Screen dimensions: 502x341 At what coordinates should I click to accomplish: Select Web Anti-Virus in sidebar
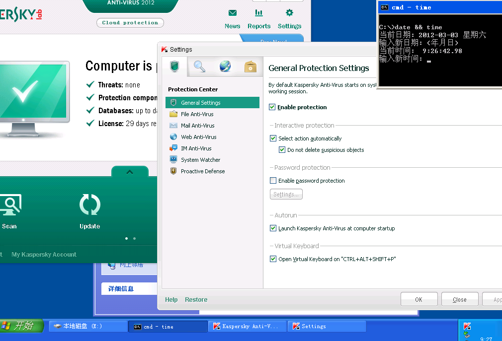click(x=212, y=137)
